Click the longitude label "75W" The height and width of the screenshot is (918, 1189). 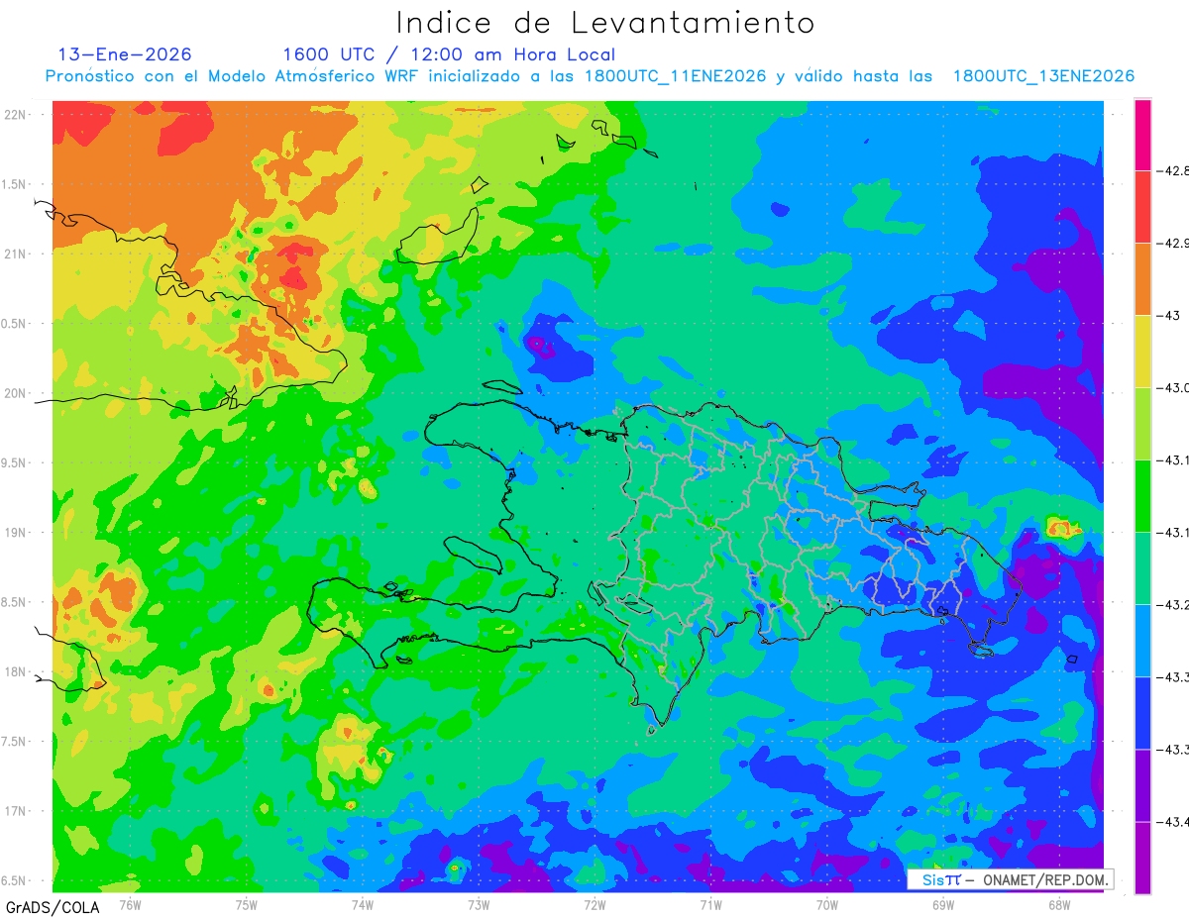(247, 903)
